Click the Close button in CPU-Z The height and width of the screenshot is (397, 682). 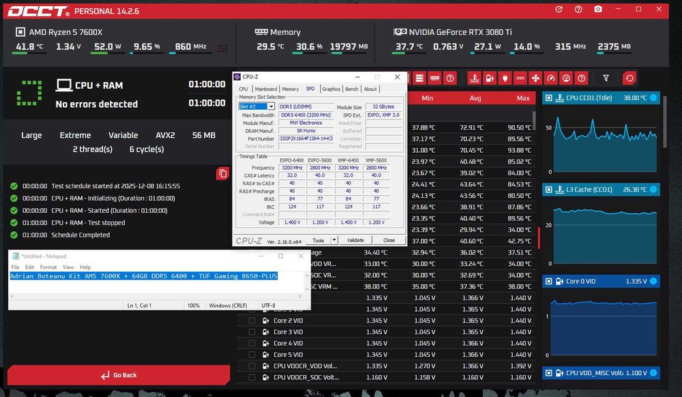pyautogui.click(x=389, y=240)
